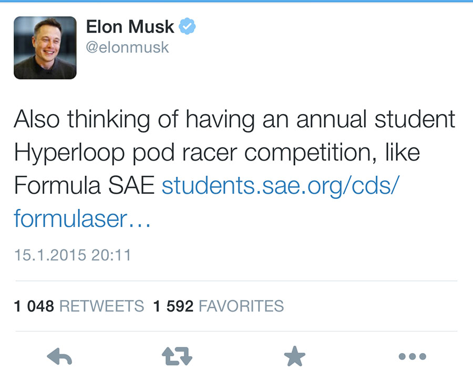Tap the reply arrow icon
This screenshot has width=473, height=381.
pos(59,356)
